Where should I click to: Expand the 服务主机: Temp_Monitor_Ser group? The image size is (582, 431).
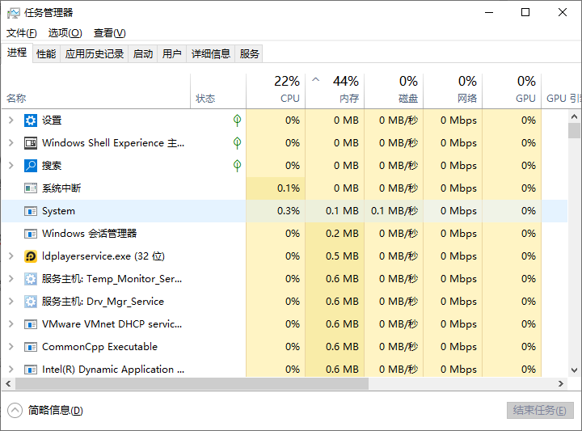point(11,279)
